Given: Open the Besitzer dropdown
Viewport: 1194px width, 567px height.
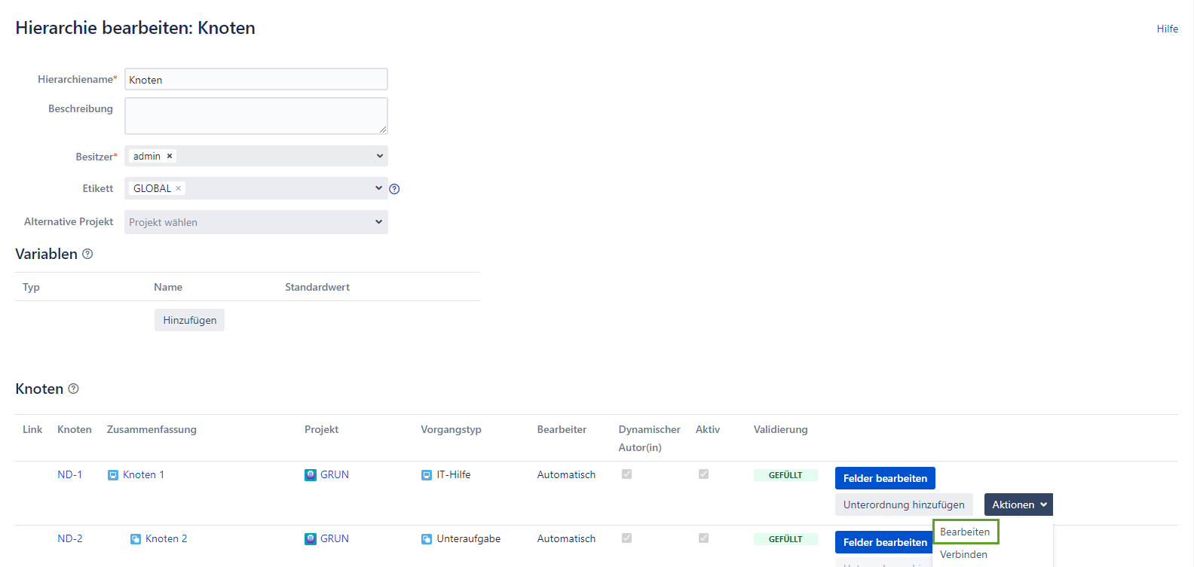Looking at the screenshot, I should click(379, 156).
